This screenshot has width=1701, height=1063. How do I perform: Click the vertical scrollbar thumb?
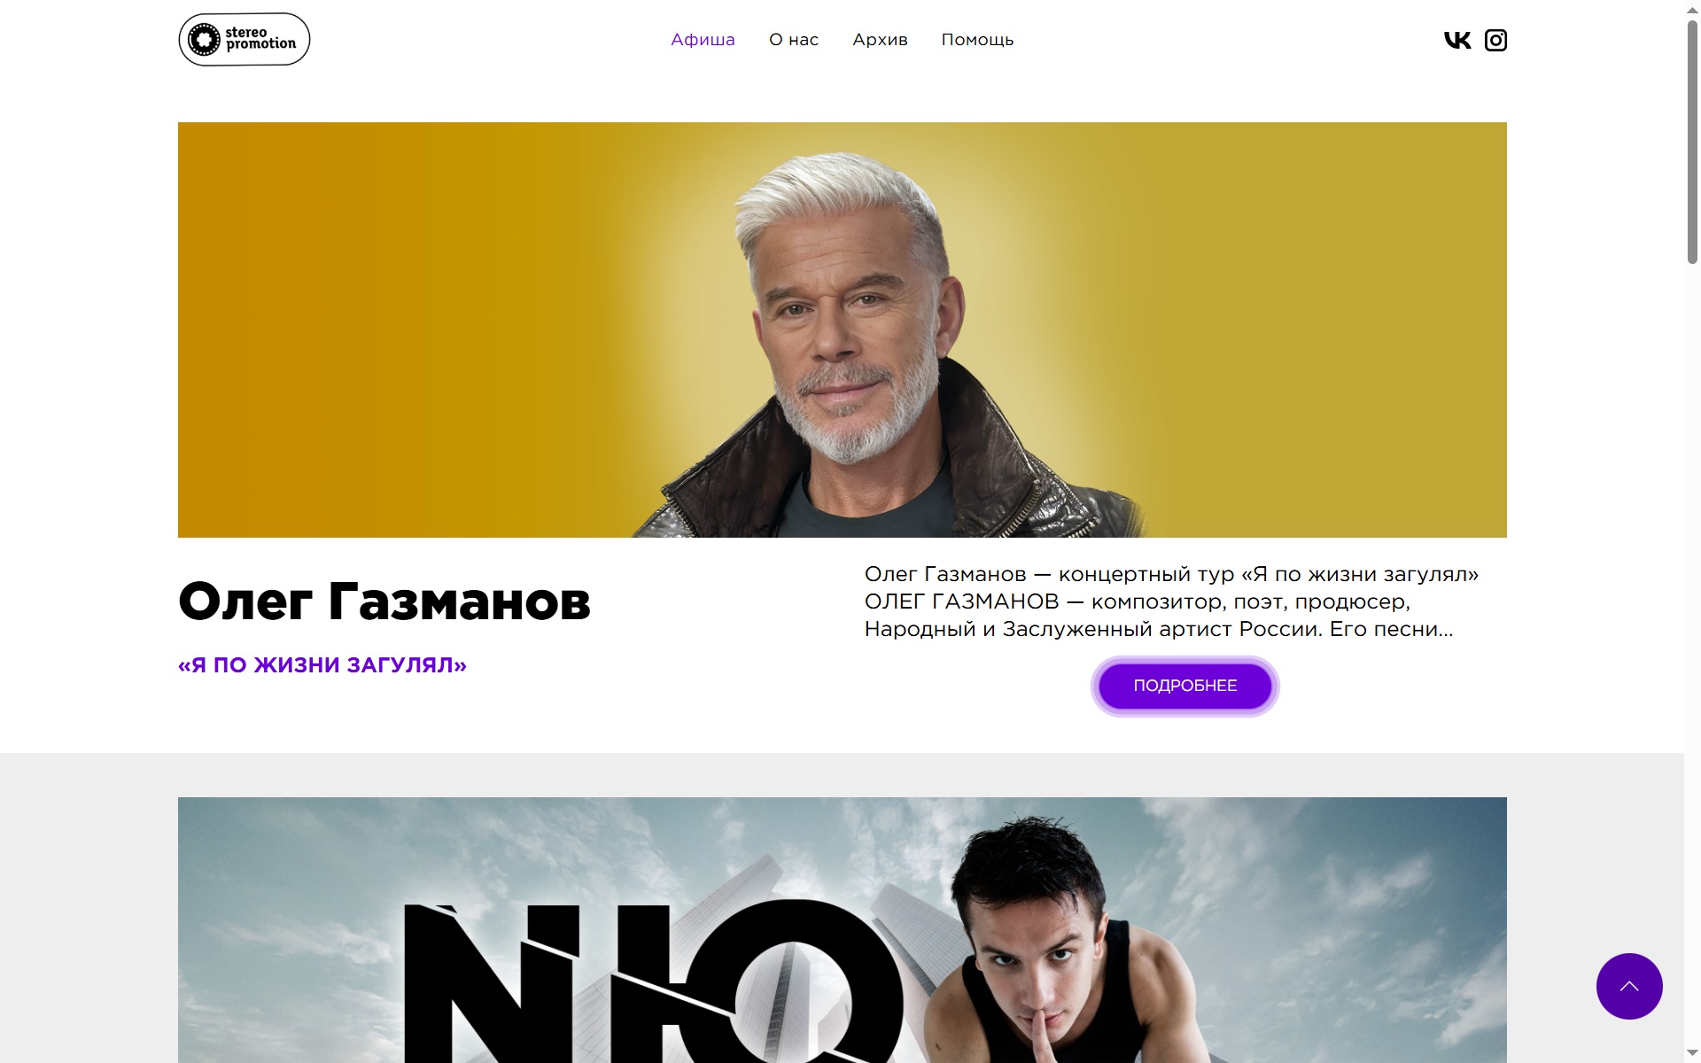click(1692, 142)
